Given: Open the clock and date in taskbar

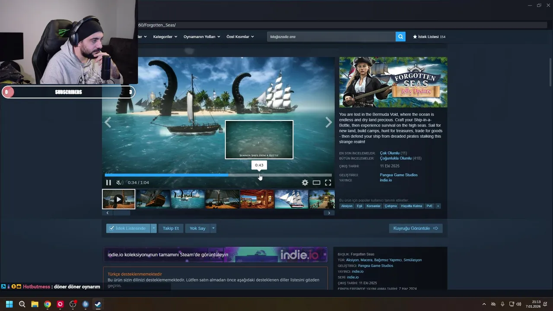Looking at the screenshot, I should (533, 304).
